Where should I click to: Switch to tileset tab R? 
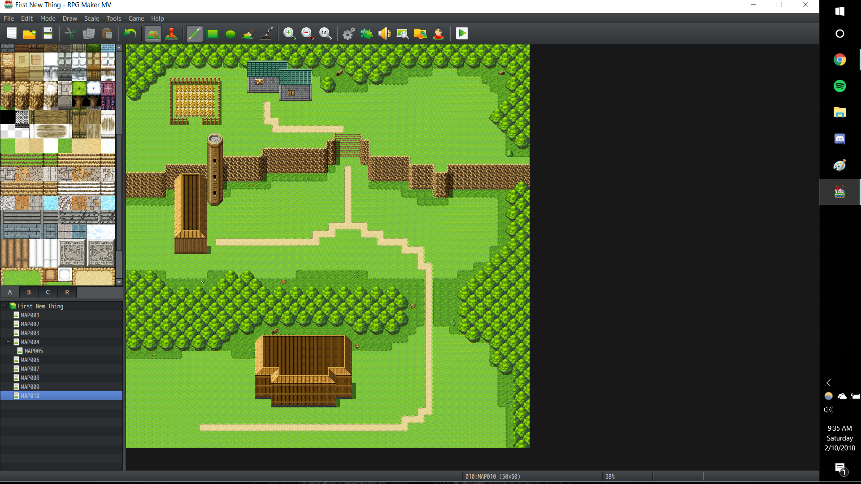67,292
